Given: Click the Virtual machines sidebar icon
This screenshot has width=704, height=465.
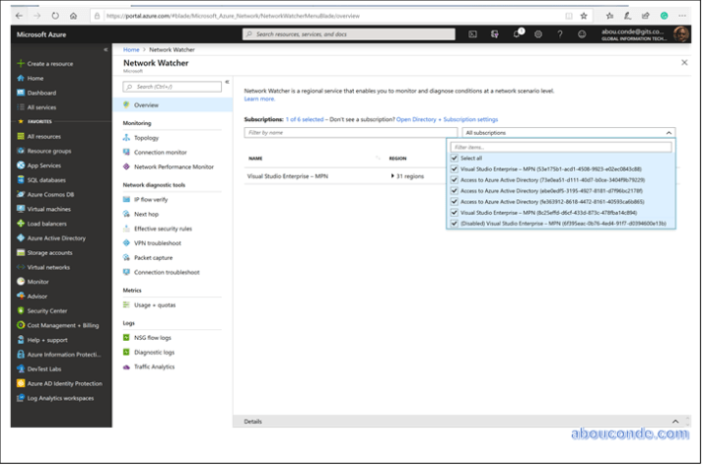Looking at the screenshot, I should 19,210.
